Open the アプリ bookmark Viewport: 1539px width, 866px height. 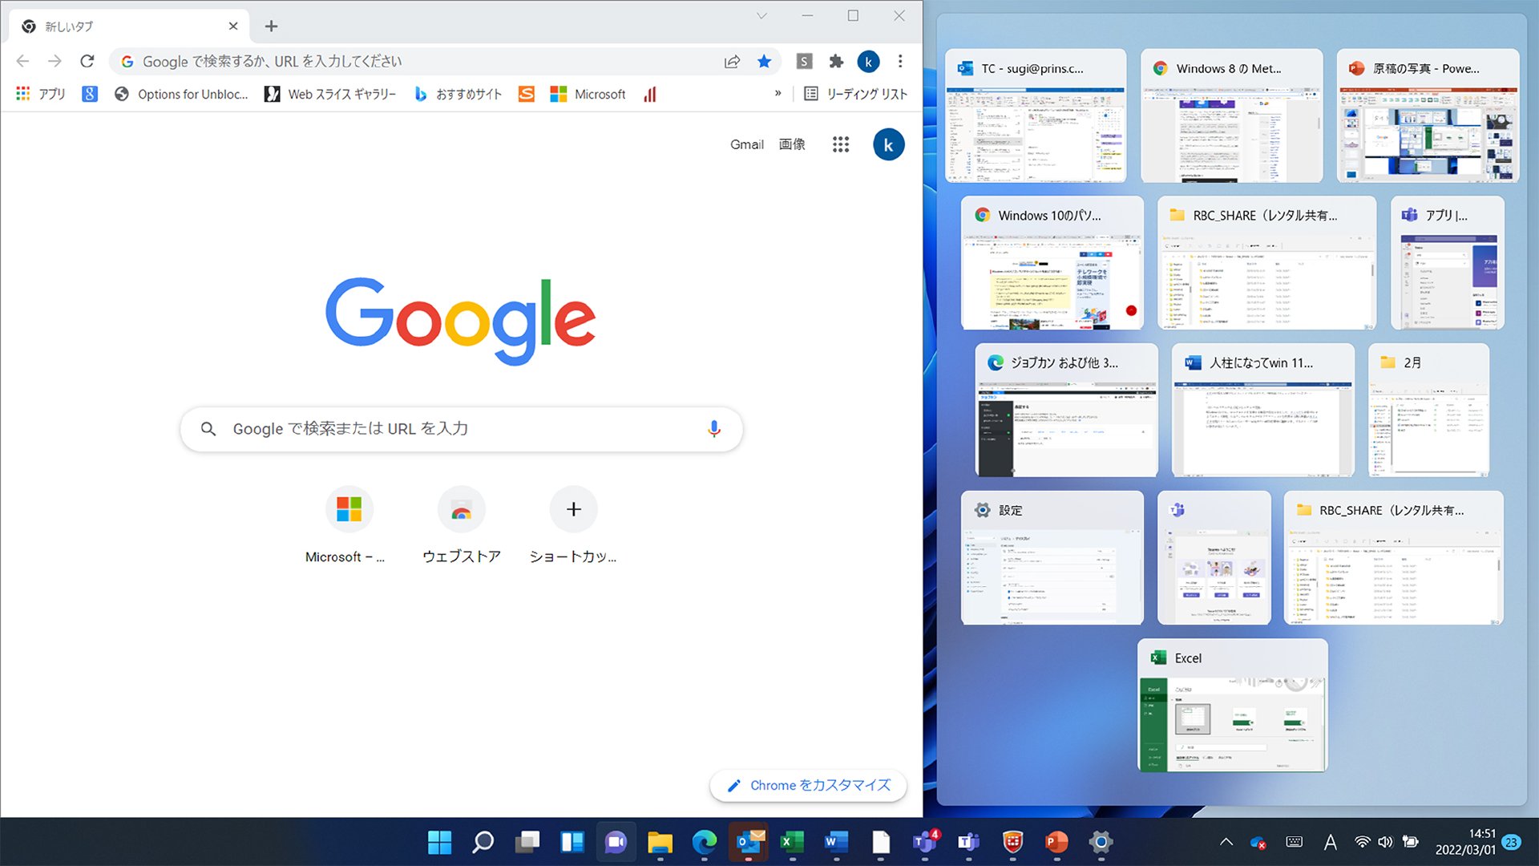(x=41, y=94)
